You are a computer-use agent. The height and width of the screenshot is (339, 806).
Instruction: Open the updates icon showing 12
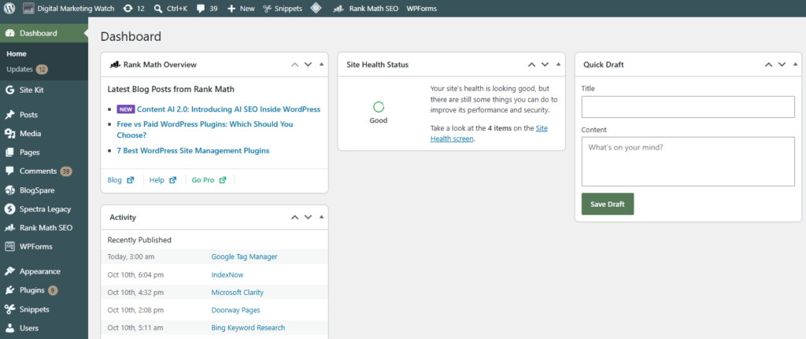tap(128, 8)
